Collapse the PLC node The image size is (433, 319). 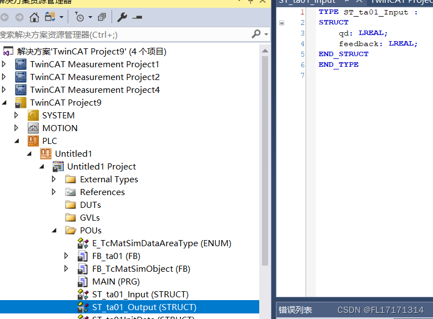coord(17,141)
